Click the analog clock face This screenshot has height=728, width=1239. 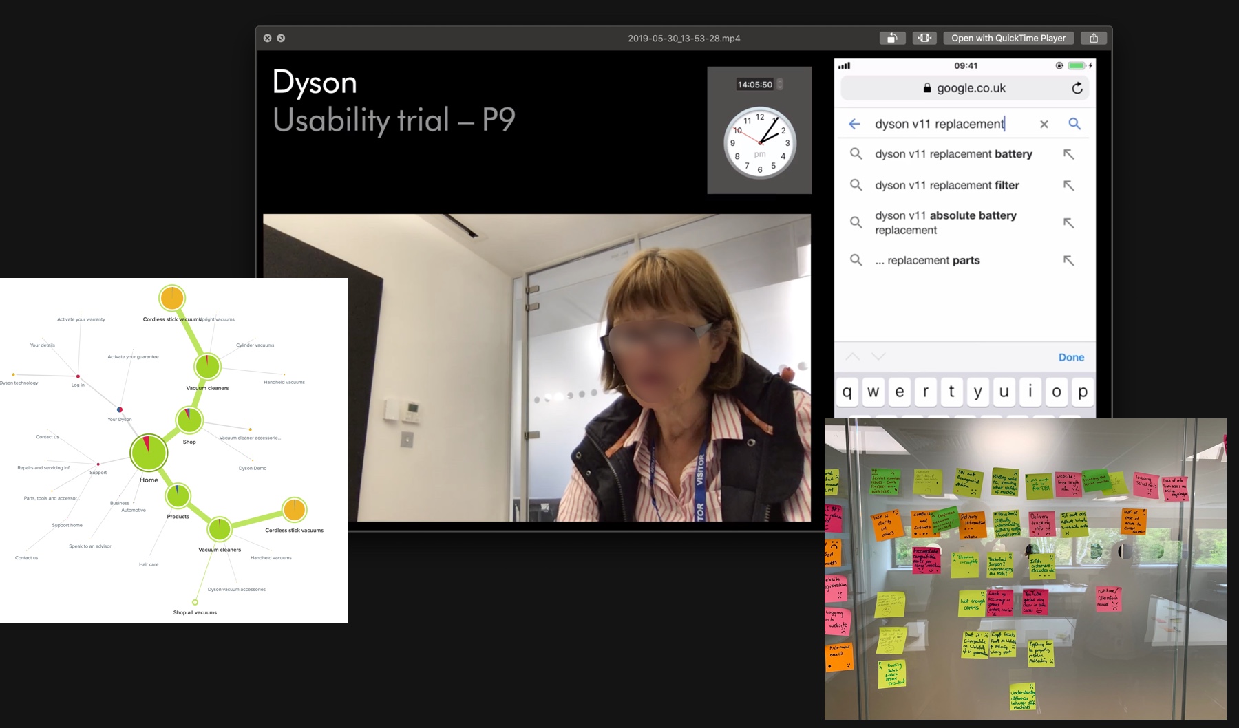click(760, 142)
